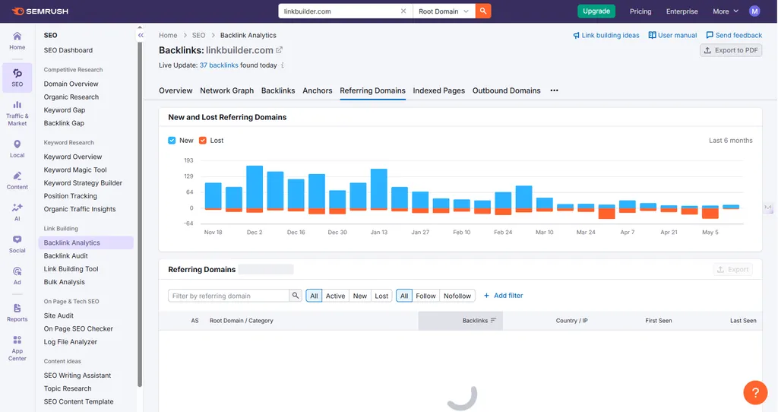The image size is (778, 412).
Task: Open Link Building Tool in sidebar
Action: tap(71, 268)
